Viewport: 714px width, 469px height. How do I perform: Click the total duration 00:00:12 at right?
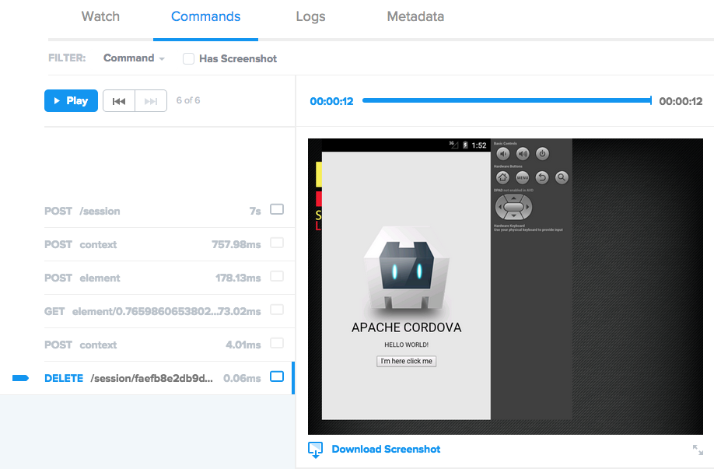coord(681,101)
